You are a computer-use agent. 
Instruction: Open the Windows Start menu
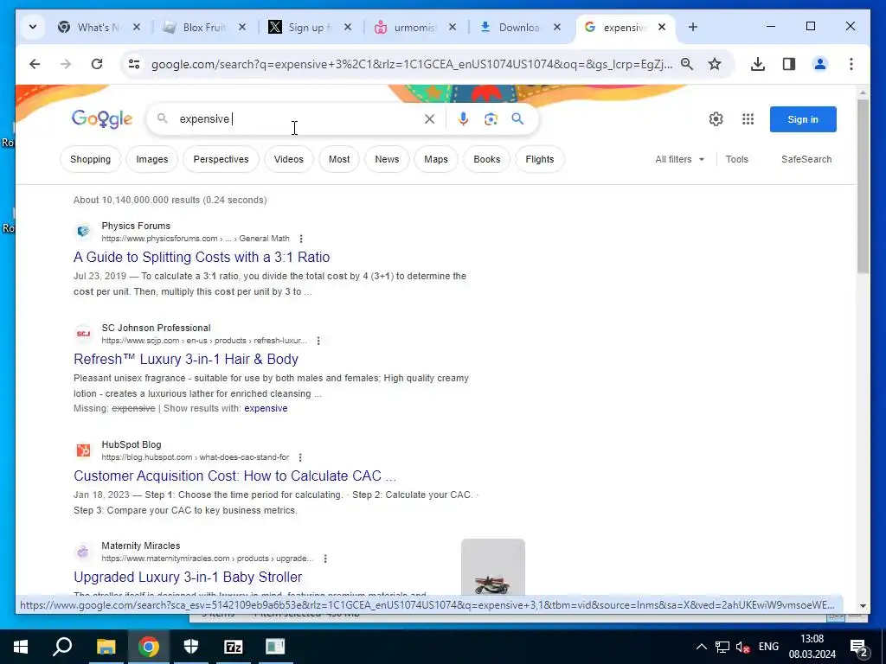pos(21,647)
